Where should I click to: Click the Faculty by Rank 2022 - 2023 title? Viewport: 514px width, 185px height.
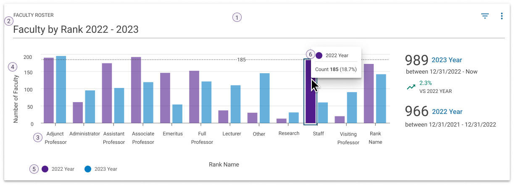coord(76,29)
